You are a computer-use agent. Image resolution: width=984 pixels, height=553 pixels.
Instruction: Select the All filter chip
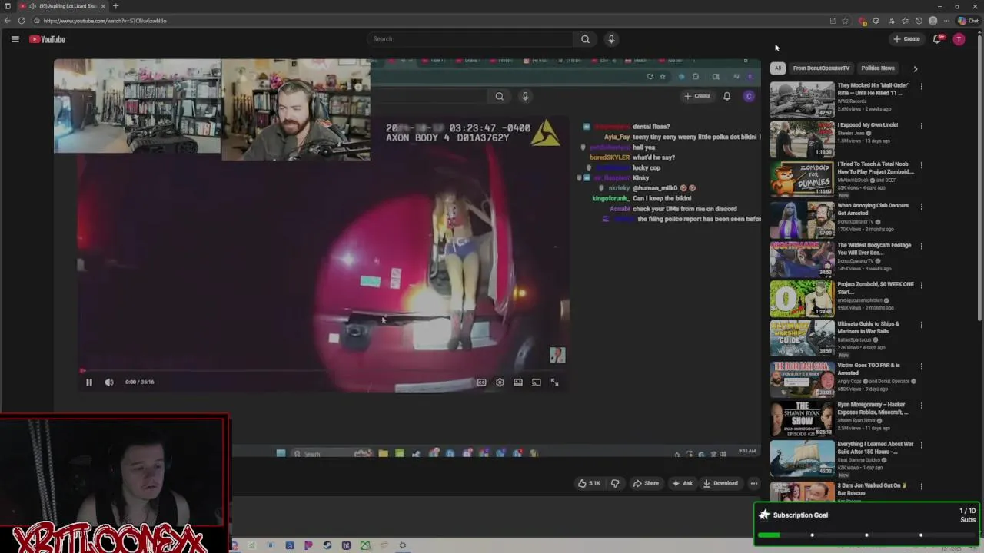coord(777,68)
